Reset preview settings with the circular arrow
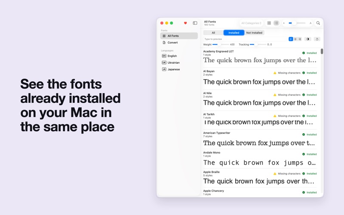The image size is (344, 215). [x=317, y=39]
